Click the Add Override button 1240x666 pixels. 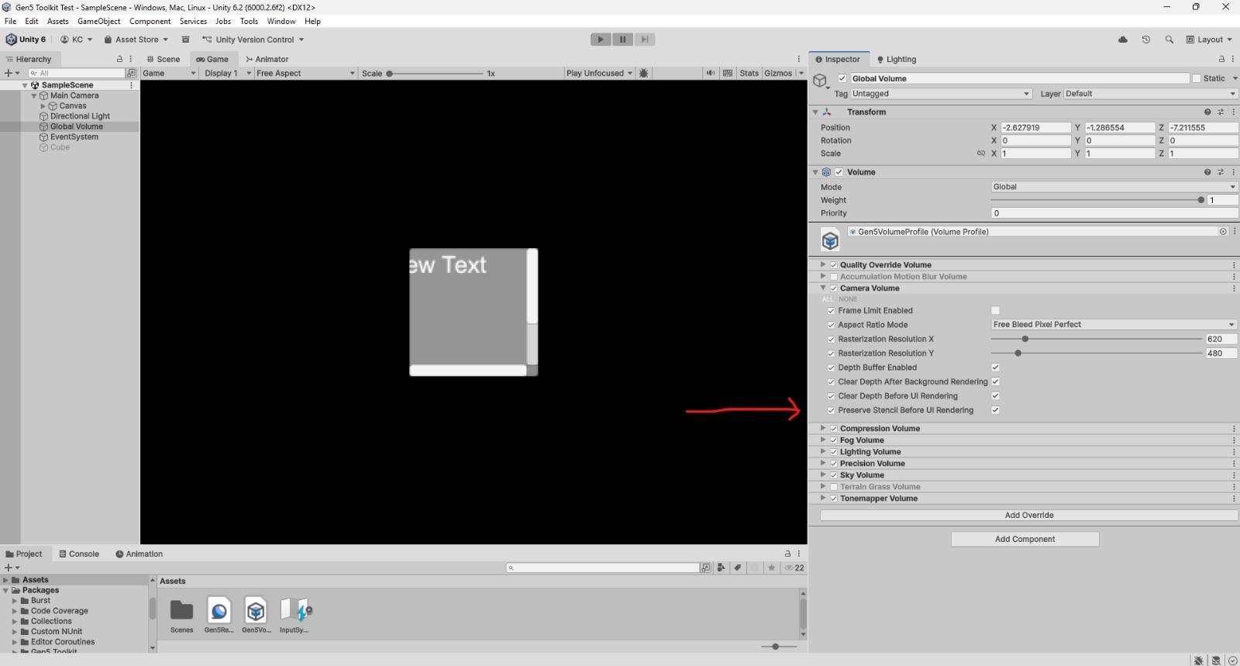coord(1029,515)
